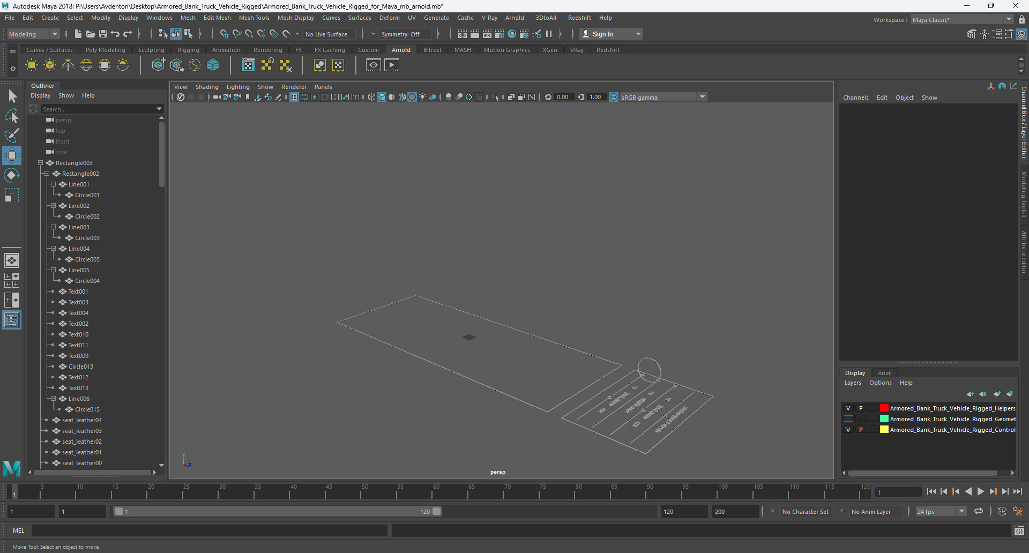
Task: Click the Arnold render play icon
Action: [x=392, y=65]
